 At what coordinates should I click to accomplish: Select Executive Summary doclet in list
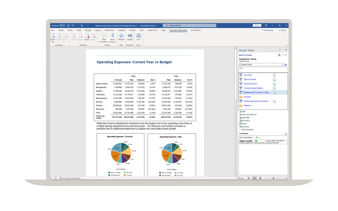tap(250, 84)
